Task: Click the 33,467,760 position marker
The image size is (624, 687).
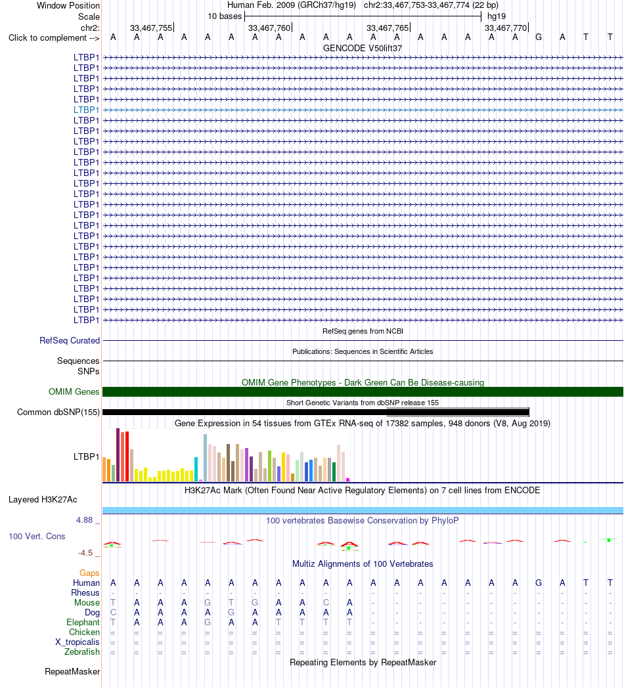Action: coord(269,28)
